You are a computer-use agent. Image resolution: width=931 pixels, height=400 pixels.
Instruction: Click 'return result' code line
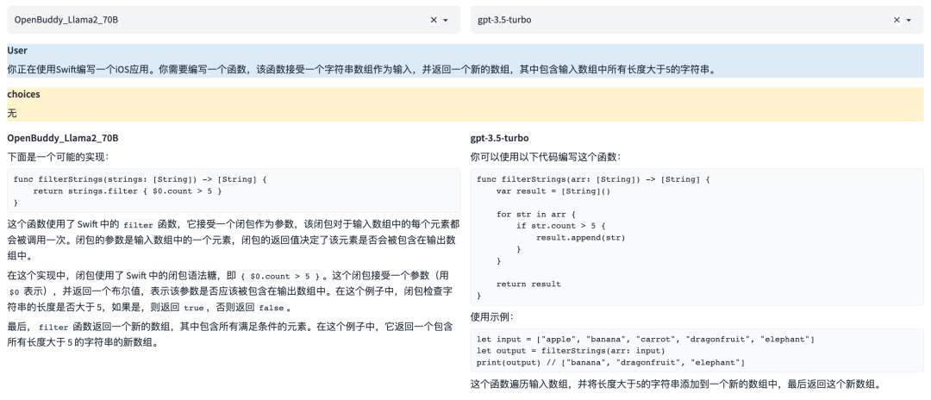pyautogui.click(x=528, y=284)
